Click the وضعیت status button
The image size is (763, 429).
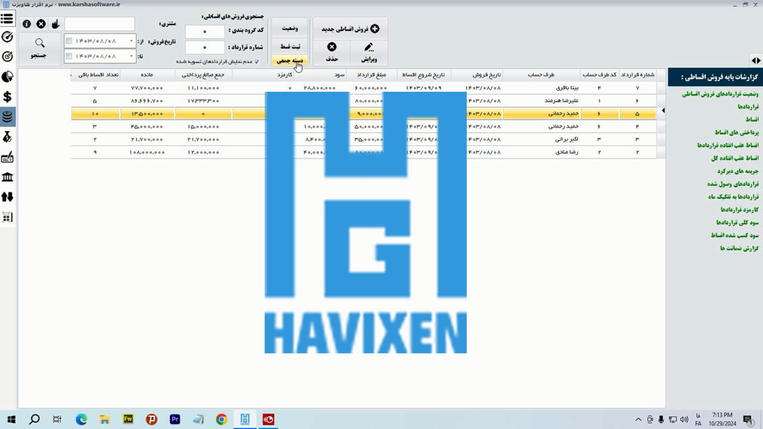(290, 28)
